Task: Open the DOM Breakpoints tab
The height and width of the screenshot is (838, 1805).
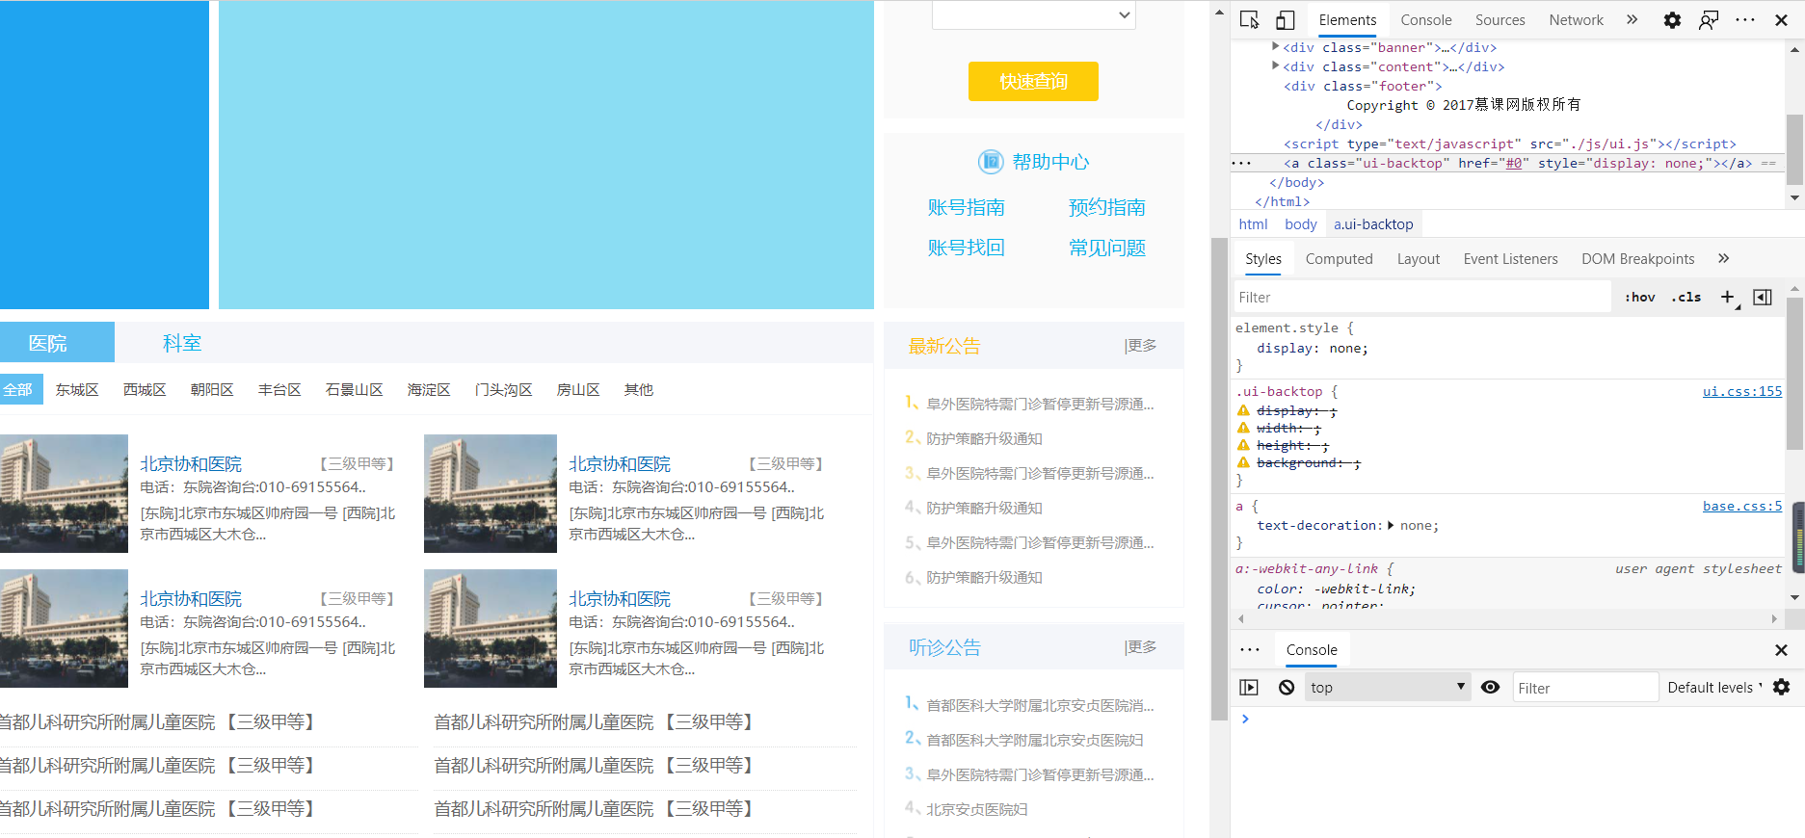Action: coord(1637,258)
